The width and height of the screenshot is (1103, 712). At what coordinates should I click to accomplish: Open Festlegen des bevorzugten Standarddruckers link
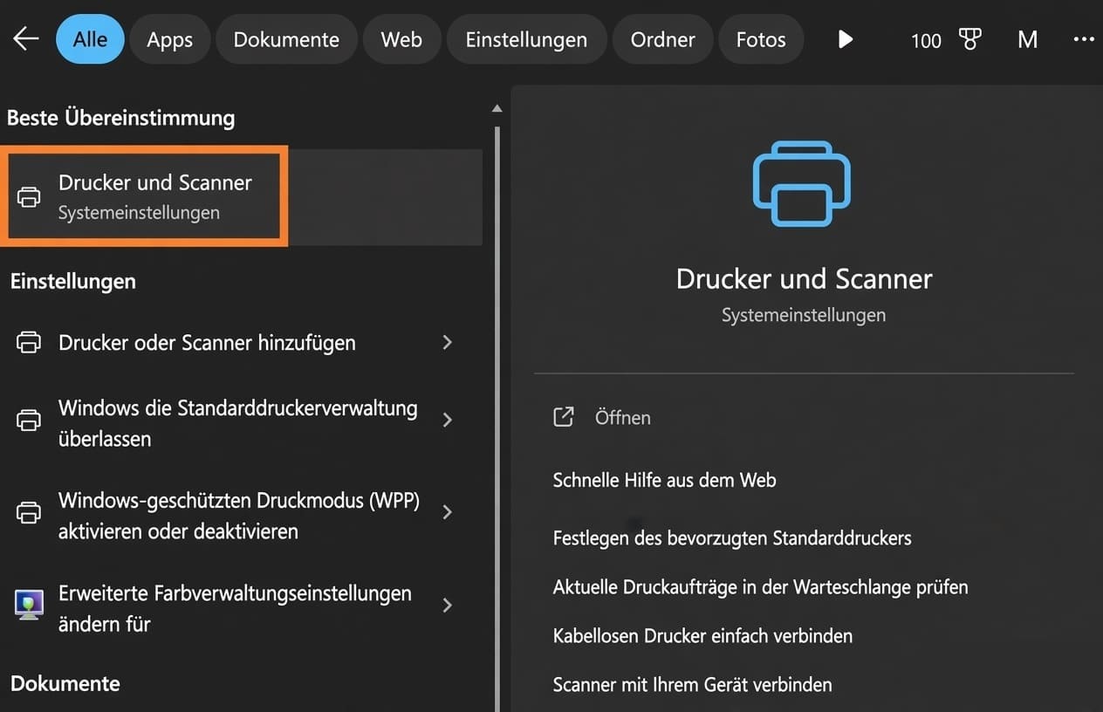732,538
